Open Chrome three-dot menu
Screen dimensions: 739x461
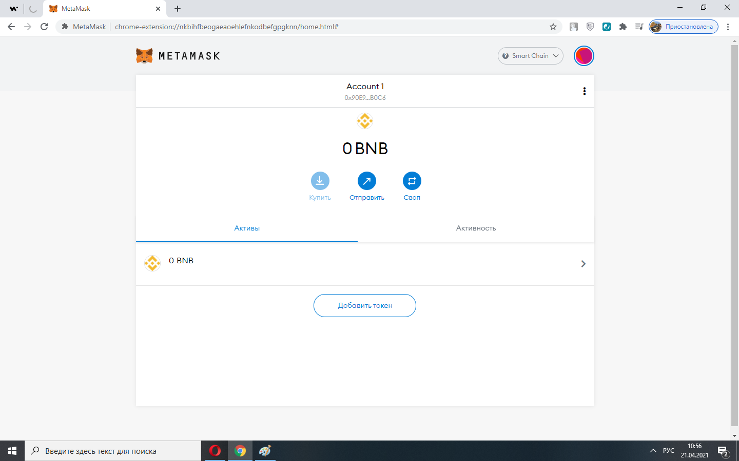[x=728, y=27]
